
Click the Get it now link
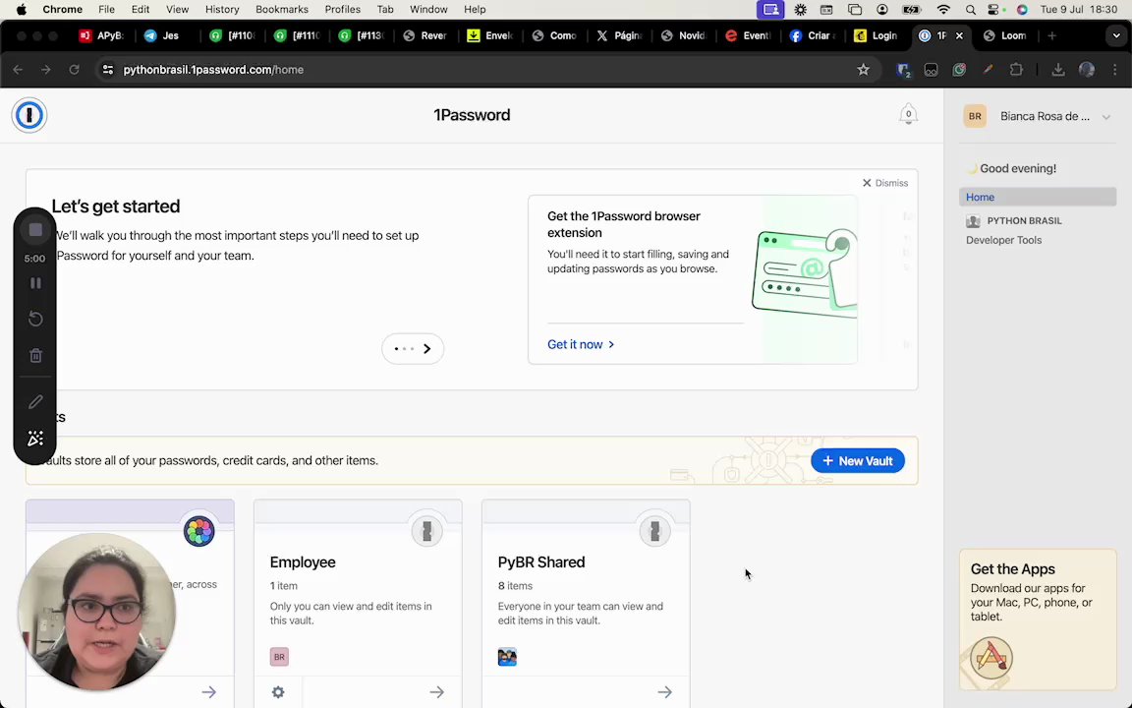tap(581, 344)
